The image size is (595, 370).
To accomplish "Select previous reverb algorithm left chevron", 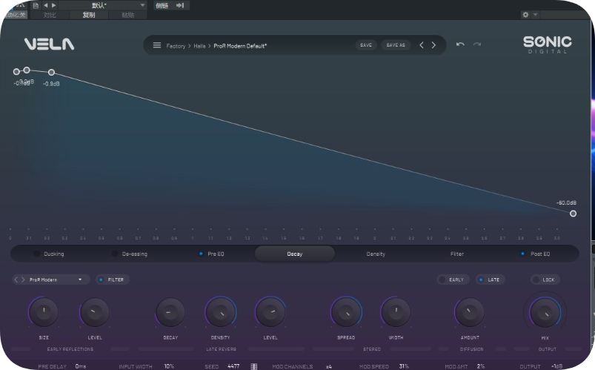I will [16, 280].
